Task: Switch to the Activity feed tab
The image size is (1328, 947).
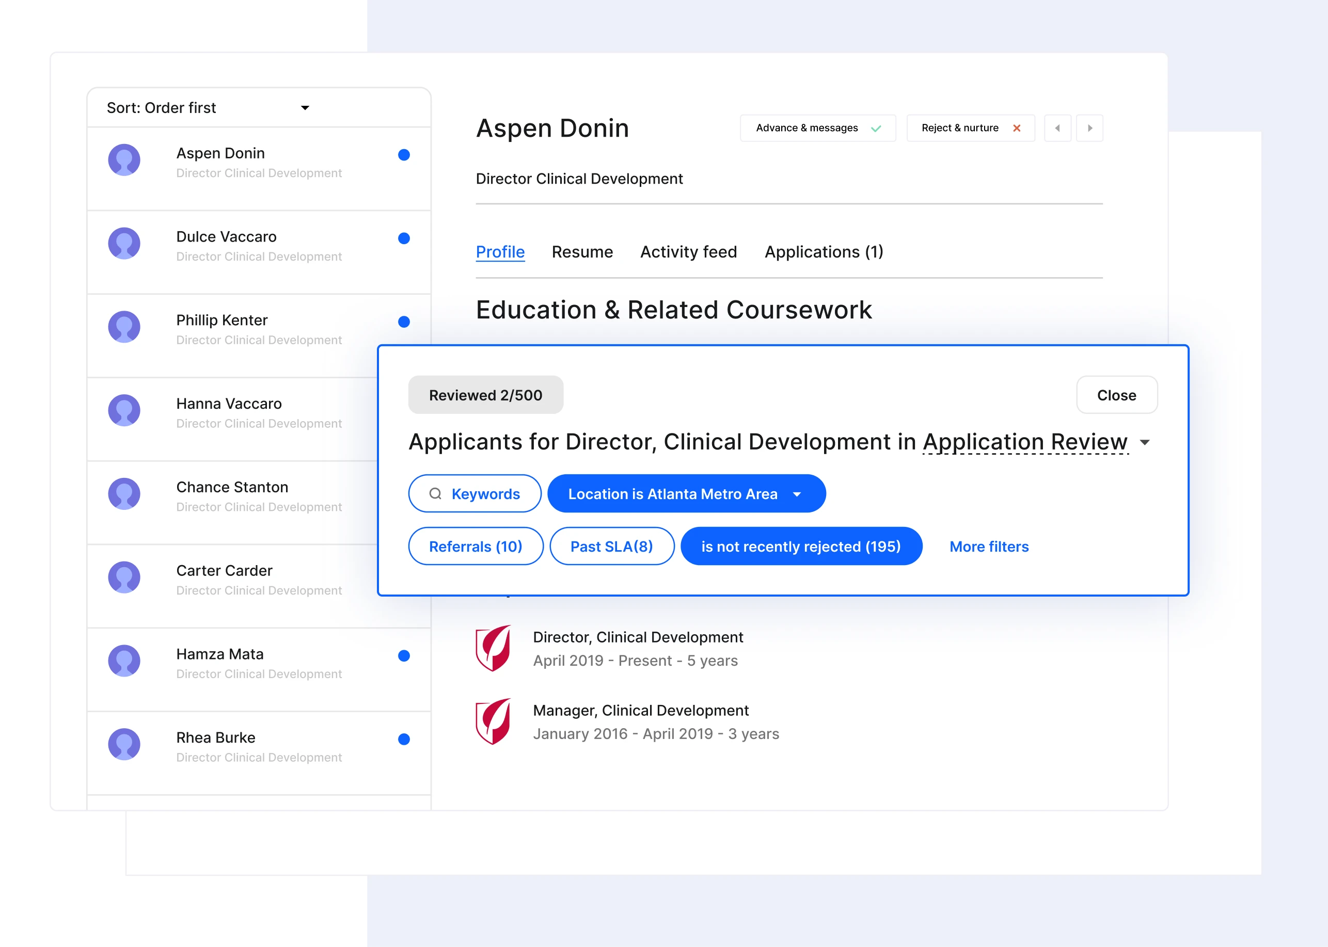Action: (688, 251)
